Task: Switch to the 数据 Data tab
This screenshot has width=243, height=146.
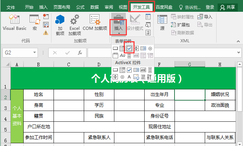Action: click(95, 7)
